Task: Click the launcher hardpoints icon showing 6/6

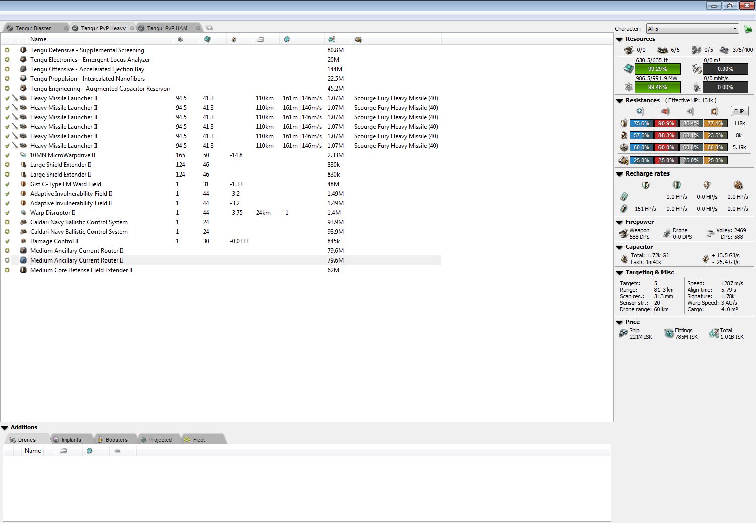Action: click(x=663, y=50)
